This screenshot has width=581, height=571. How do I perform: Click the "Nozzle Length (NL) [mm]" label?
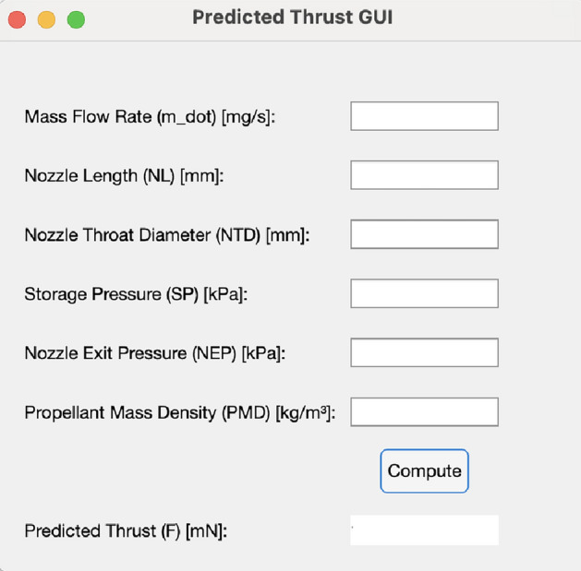[124, 176]
